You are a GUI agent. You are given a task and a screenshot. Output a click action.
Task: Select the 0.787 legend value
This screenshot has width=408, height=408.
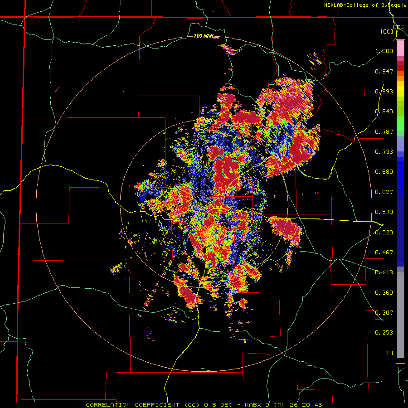[x=384, y=131]
